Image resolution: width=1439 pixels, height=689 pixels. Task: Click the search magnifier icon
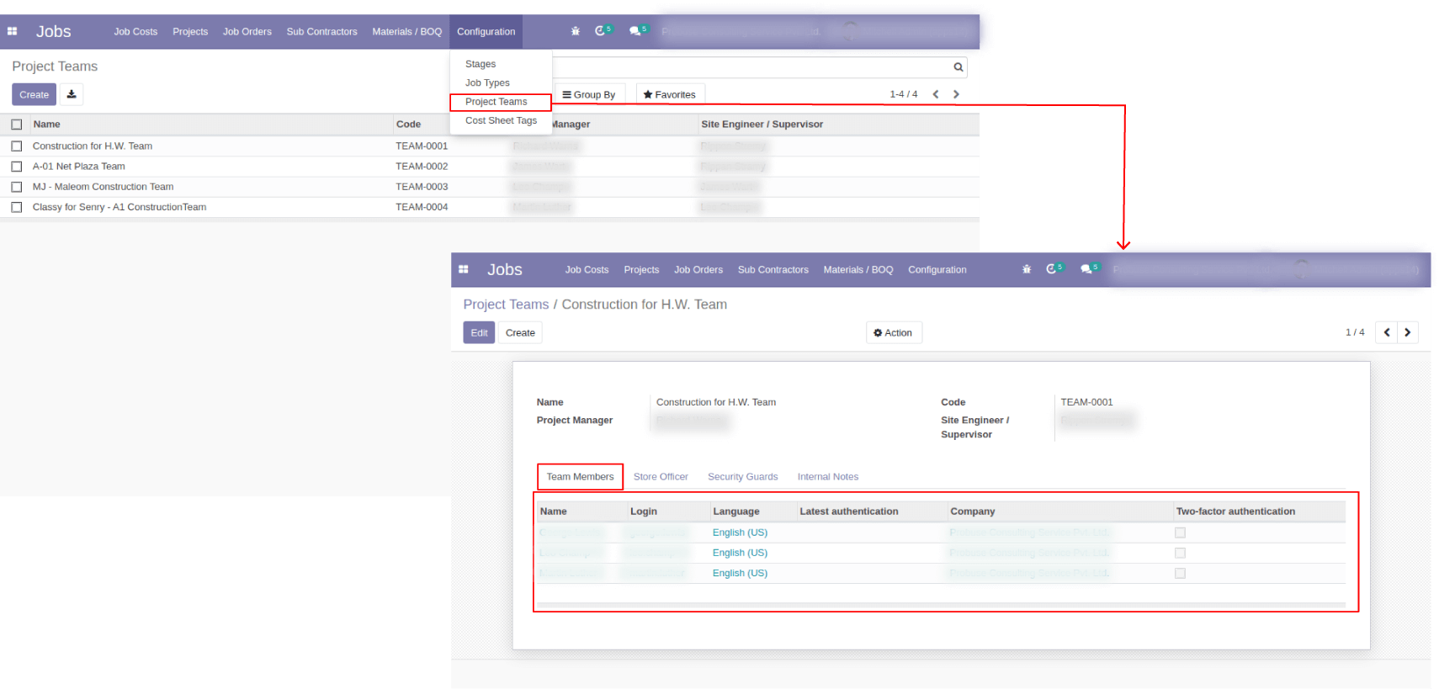click(x=958, y=67)
